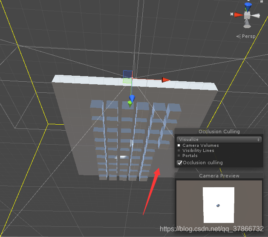Grab the green Y-axis move arrow handle
268x237 pixels.
point(130,104)
